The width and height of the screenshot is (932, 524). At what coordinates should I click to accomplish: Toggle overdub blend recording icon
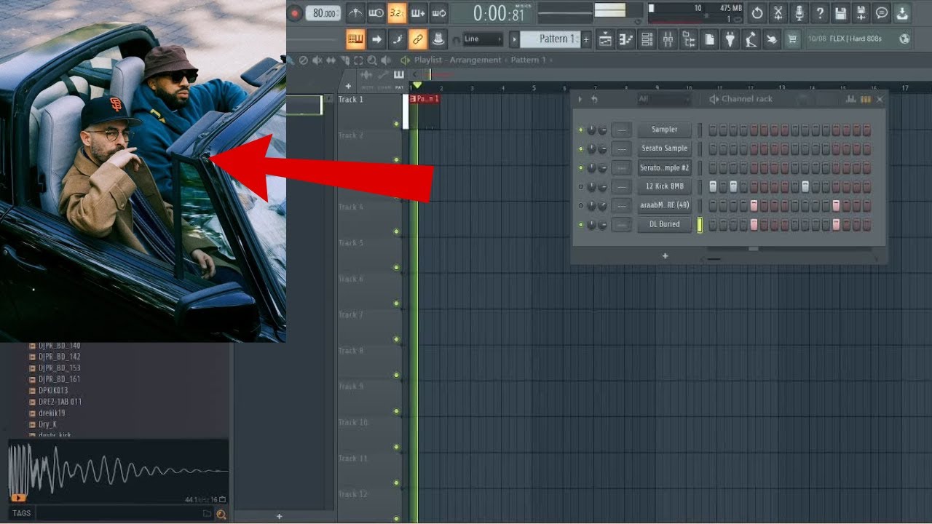tap(418, 13)
